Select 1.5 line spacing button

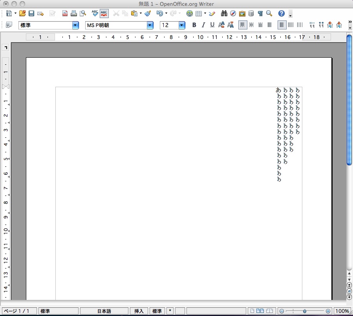(x=291, y=25)
